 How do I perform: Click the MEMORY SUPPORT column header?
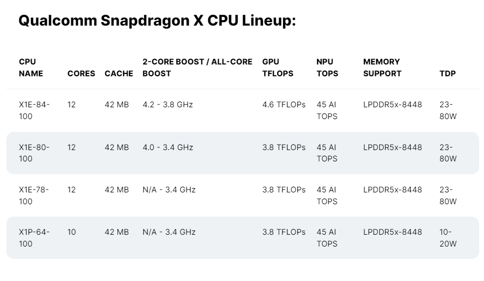(x=382, y=68)
